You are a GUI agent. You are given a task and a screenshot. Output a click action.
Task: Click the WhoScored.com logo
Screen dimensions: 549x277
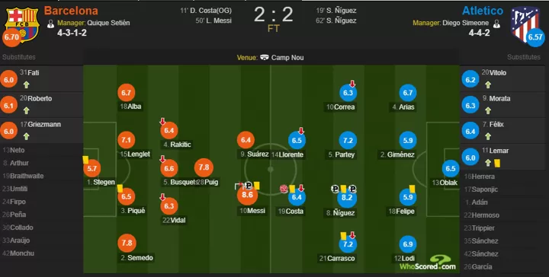pos(428,263)
